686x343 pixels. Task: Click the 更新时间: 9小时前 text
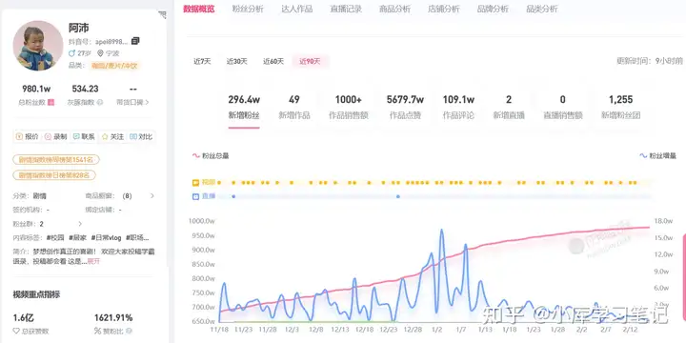[650, 61]
